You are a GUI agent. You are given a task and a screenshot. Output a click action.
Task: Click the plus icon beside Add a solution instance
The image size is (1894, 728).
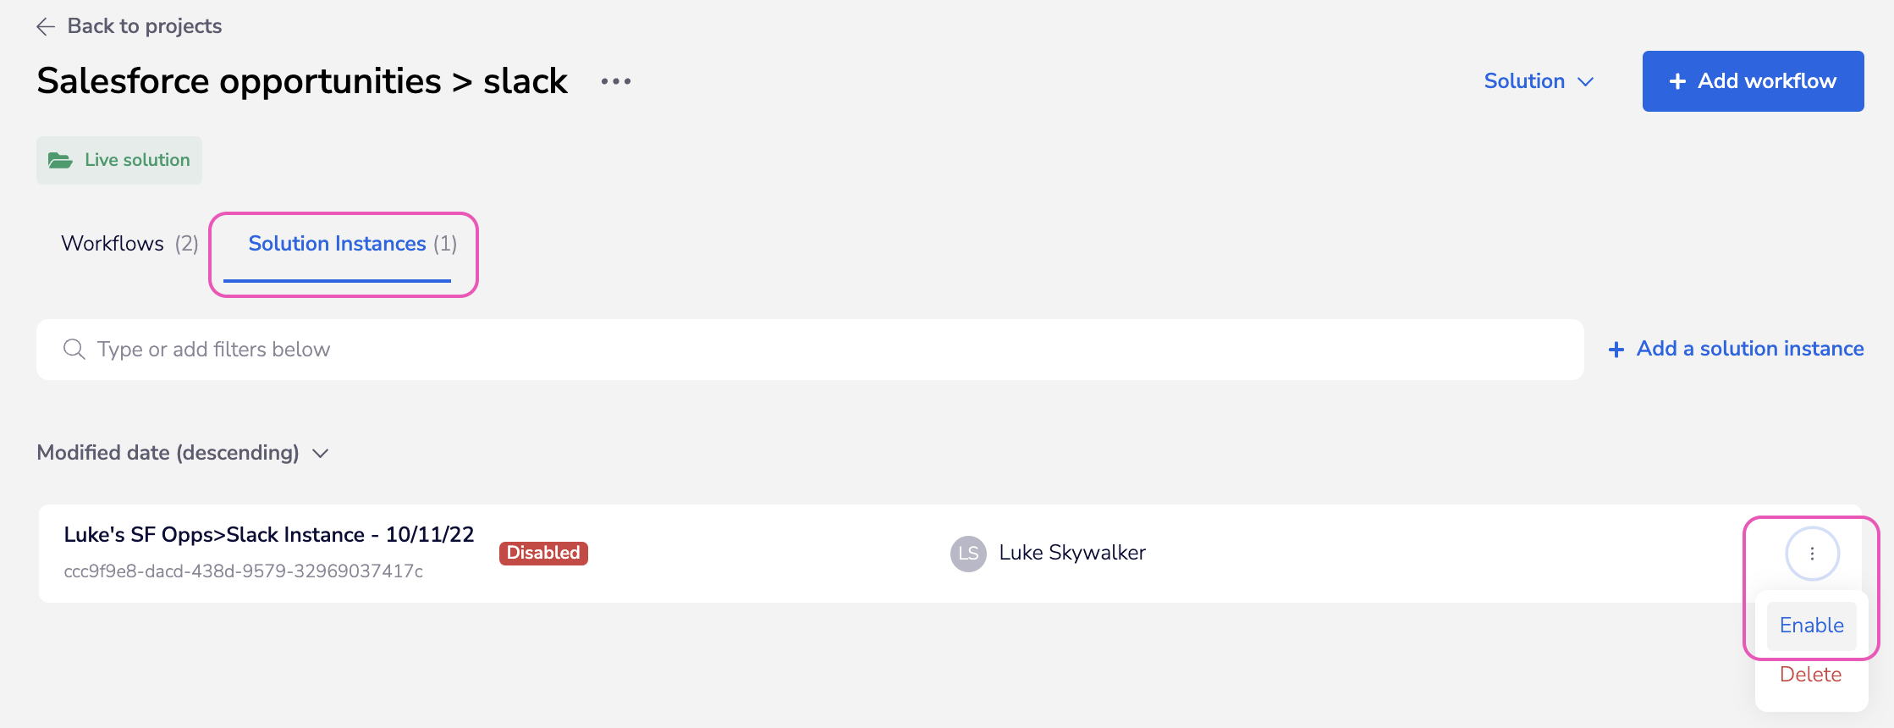[x=1616, y=350]
